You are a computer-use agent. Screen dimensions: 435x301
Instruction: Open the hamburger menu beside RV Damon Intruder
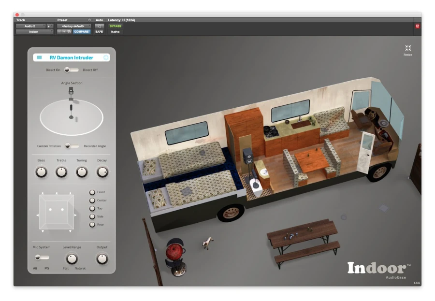pos(40,57)
